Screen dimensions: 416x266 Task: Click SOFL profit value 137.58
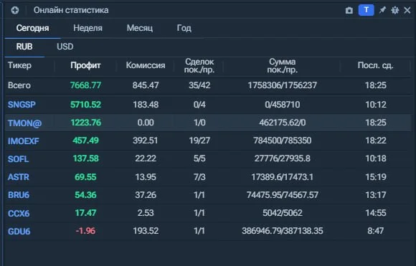[x=85, y=158]
